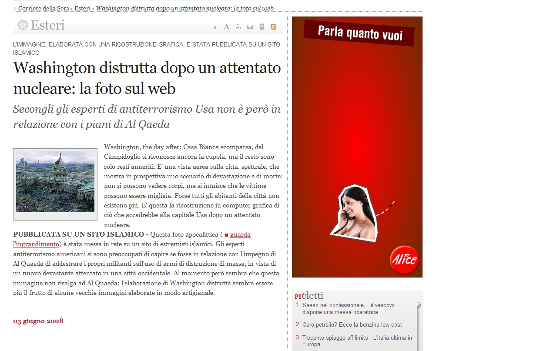
Task: Open Corriere della Sera breadcrumb link
Action: [44, 8]
